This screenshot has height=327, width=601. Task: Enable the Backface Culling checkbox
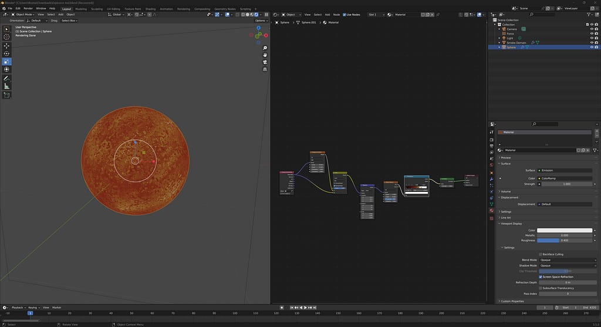(541, 254)
